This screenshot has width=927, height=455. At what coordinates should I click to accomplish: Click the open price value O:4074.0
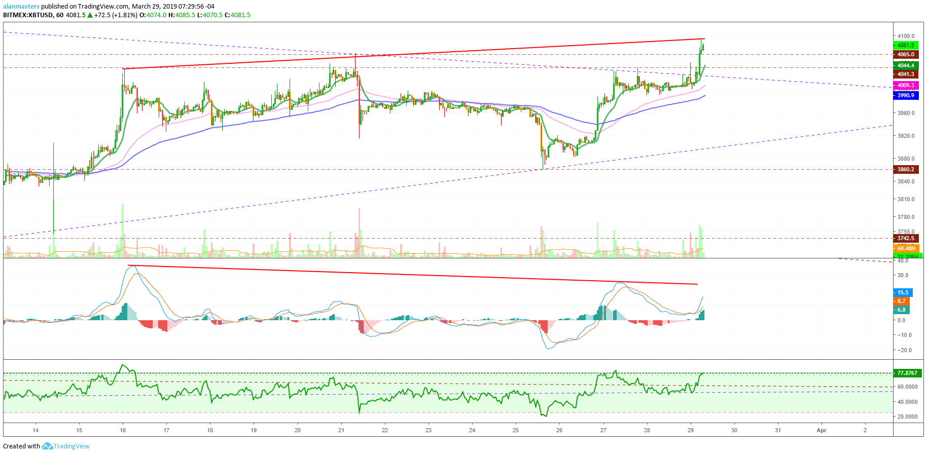coord(153,15)
